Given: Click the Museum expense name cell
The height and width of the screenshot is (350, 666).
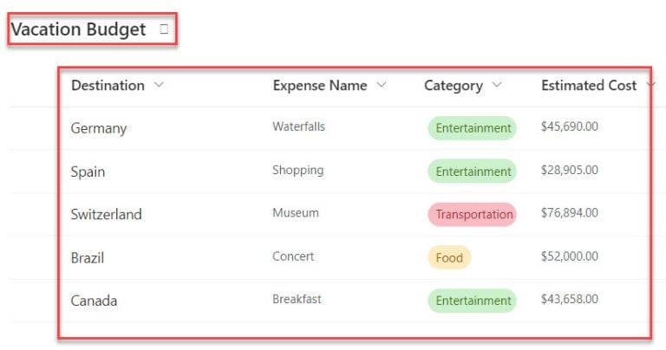Looking at the screenshot, I should [x=296, y=213].
